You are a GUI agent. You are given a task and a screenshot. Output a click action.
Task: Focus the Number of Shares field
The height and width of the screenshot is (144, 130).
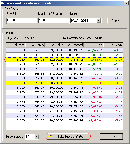54,21
